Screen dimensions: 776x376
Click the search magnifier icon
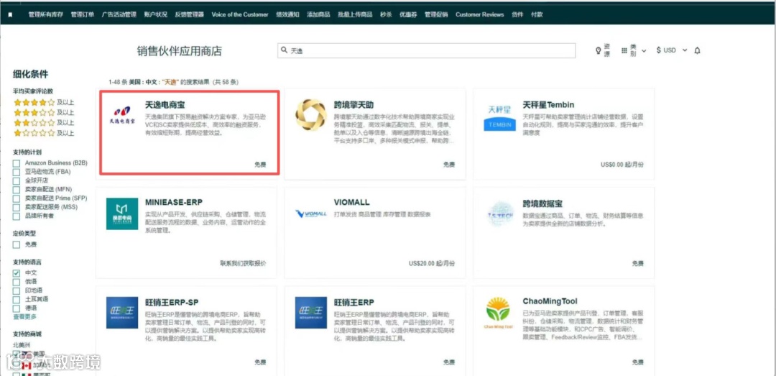[x=284, y=50]
